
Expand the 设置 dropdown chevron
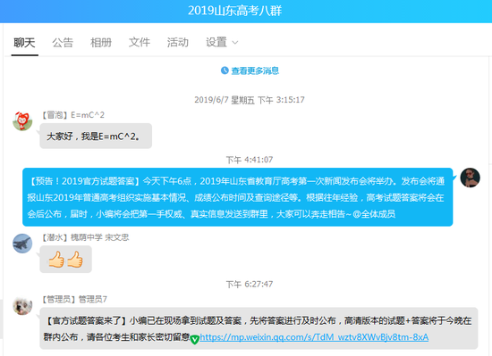tap(235, 43)
